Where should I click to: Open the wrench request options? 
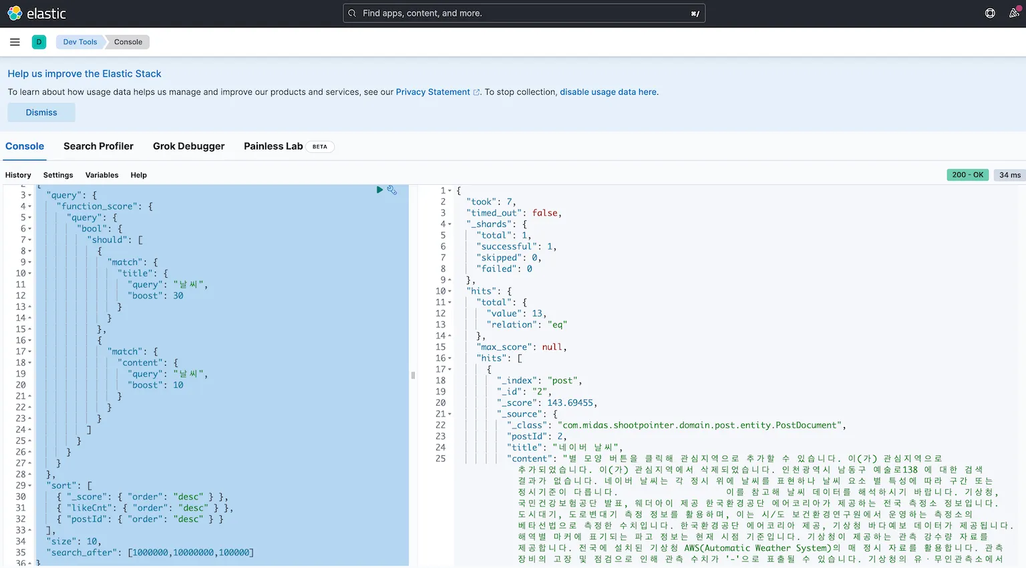pyautogui.click(x=392, y=190)
